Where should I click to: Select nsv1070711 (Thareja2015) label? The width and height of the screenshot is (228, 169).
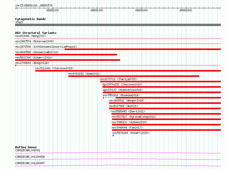(118, 79)
